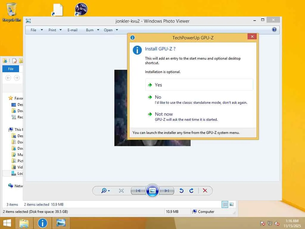Image resolution: width=305 pixels, height=229 pixels.
Task: Choose Yes to install GPU-Z
Action: [199, 85]
